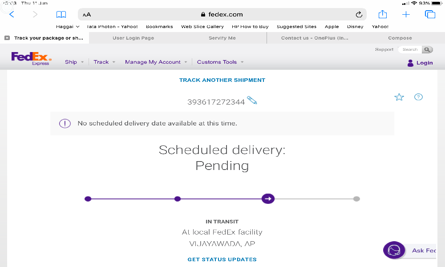The height and width of the screenshot is (267, 445).
Task: Click the TRACK ANOTHER SHIPMENT link
Action: tap(222, 80)
